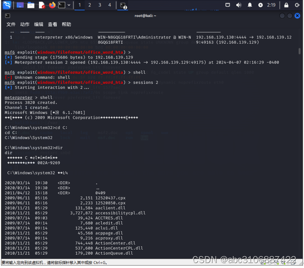Click 'Process 3820 created.' line
Screen dimensions: 304x268
point(31,102)
